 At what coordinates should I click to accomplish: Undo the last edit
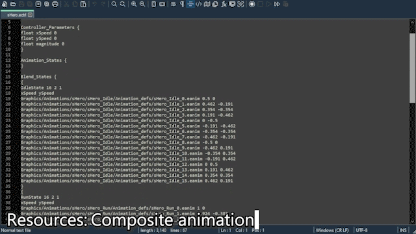tap(94, 4)
